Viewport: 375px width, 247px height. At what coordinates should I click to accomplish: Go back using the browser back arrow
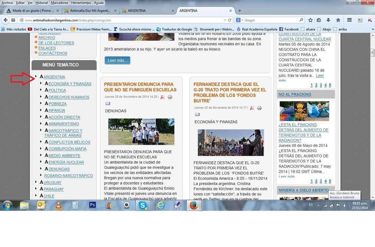[5, 20]
